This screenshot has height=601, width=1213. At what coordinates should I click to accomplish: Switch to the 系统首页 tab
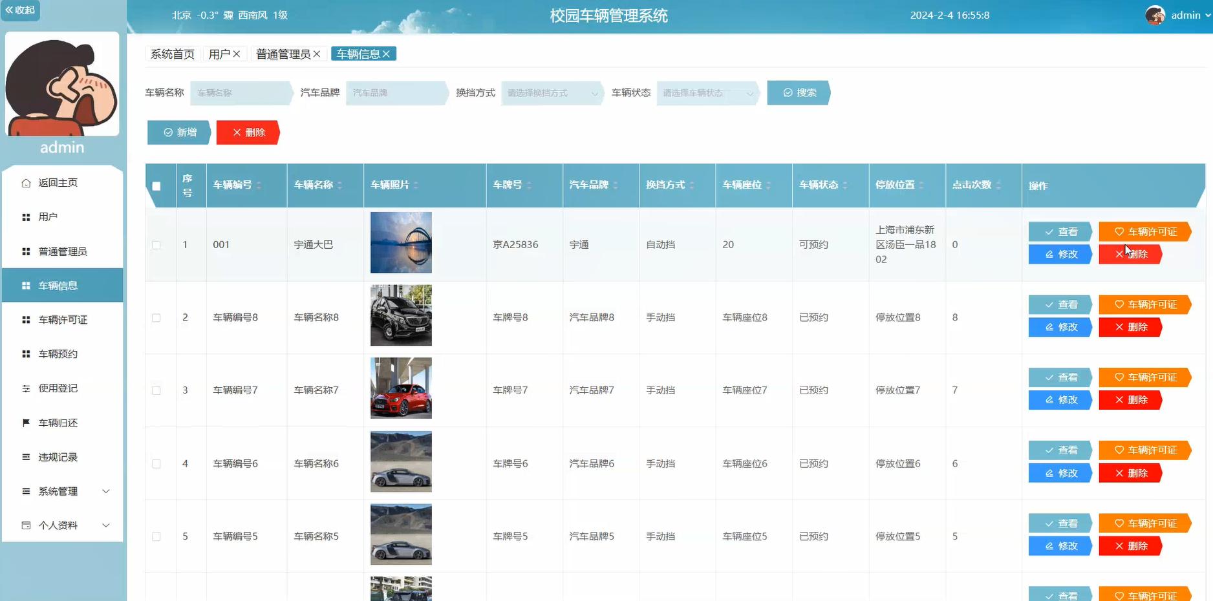pos(173,54)
